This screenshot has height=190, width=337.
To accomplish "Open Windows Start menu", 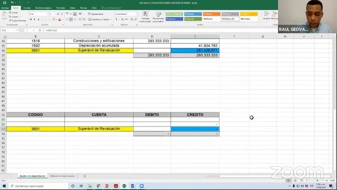I will 4,186.
